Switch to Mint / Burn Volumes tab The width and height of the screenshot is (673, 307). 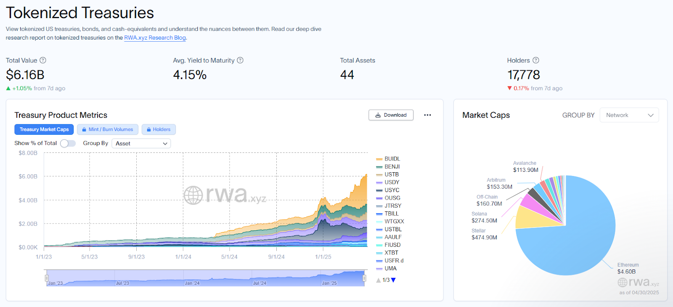107,129
